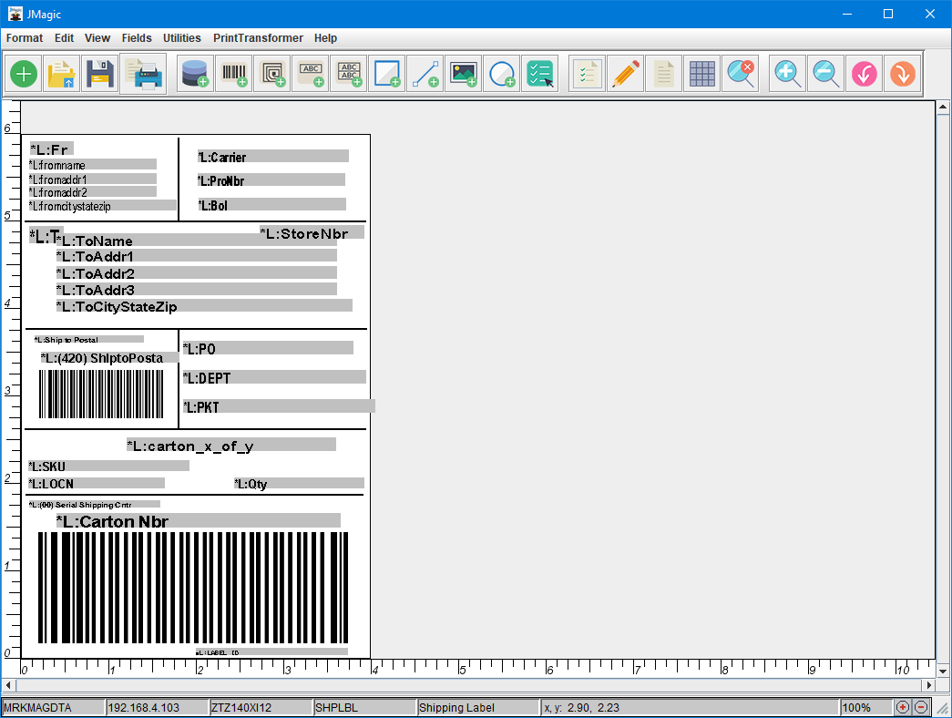Add an RFID tag with the spiral icon
The height and width of the screenshot is (718, 952).
(272, 74)
